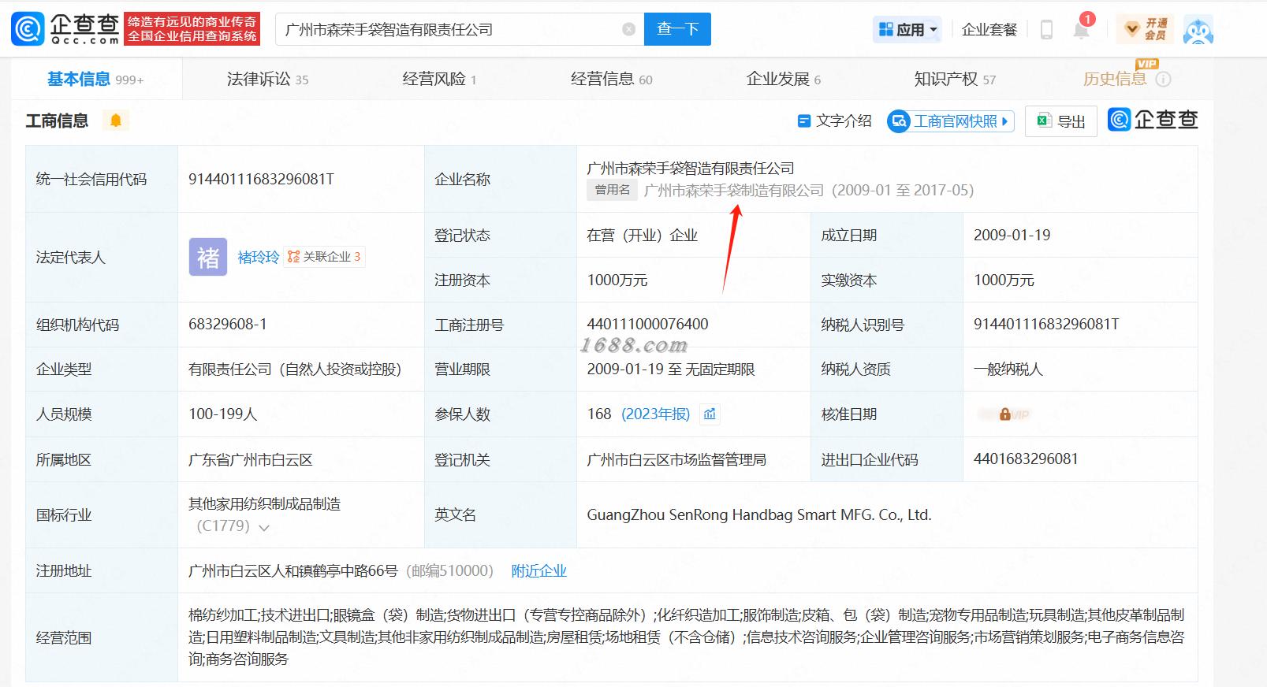1267x687 pixels.
Task: Click the 注册地址 text 广州市白云区人和镇鹤亭中路66号
Action: pyautogui.click(x=293, y=571)
